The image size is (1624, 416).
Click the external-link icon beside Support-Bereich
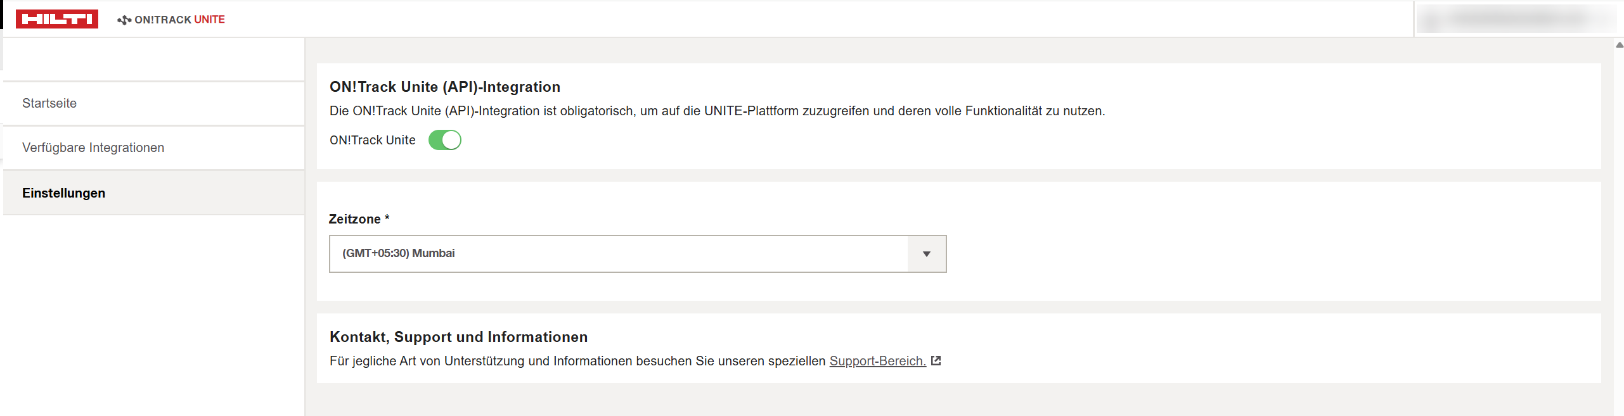pyautogui.click(x=936, y=361)
